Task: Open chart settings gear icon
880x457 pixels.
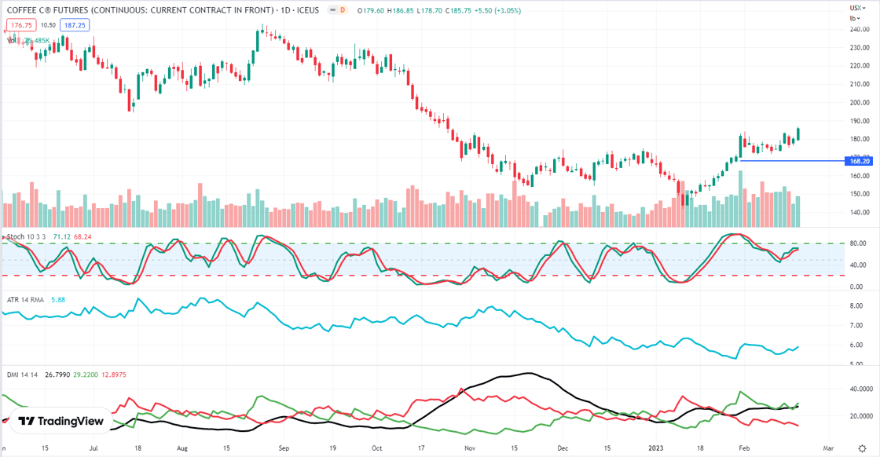Action: pyautogui.click(x=863, y=448)
